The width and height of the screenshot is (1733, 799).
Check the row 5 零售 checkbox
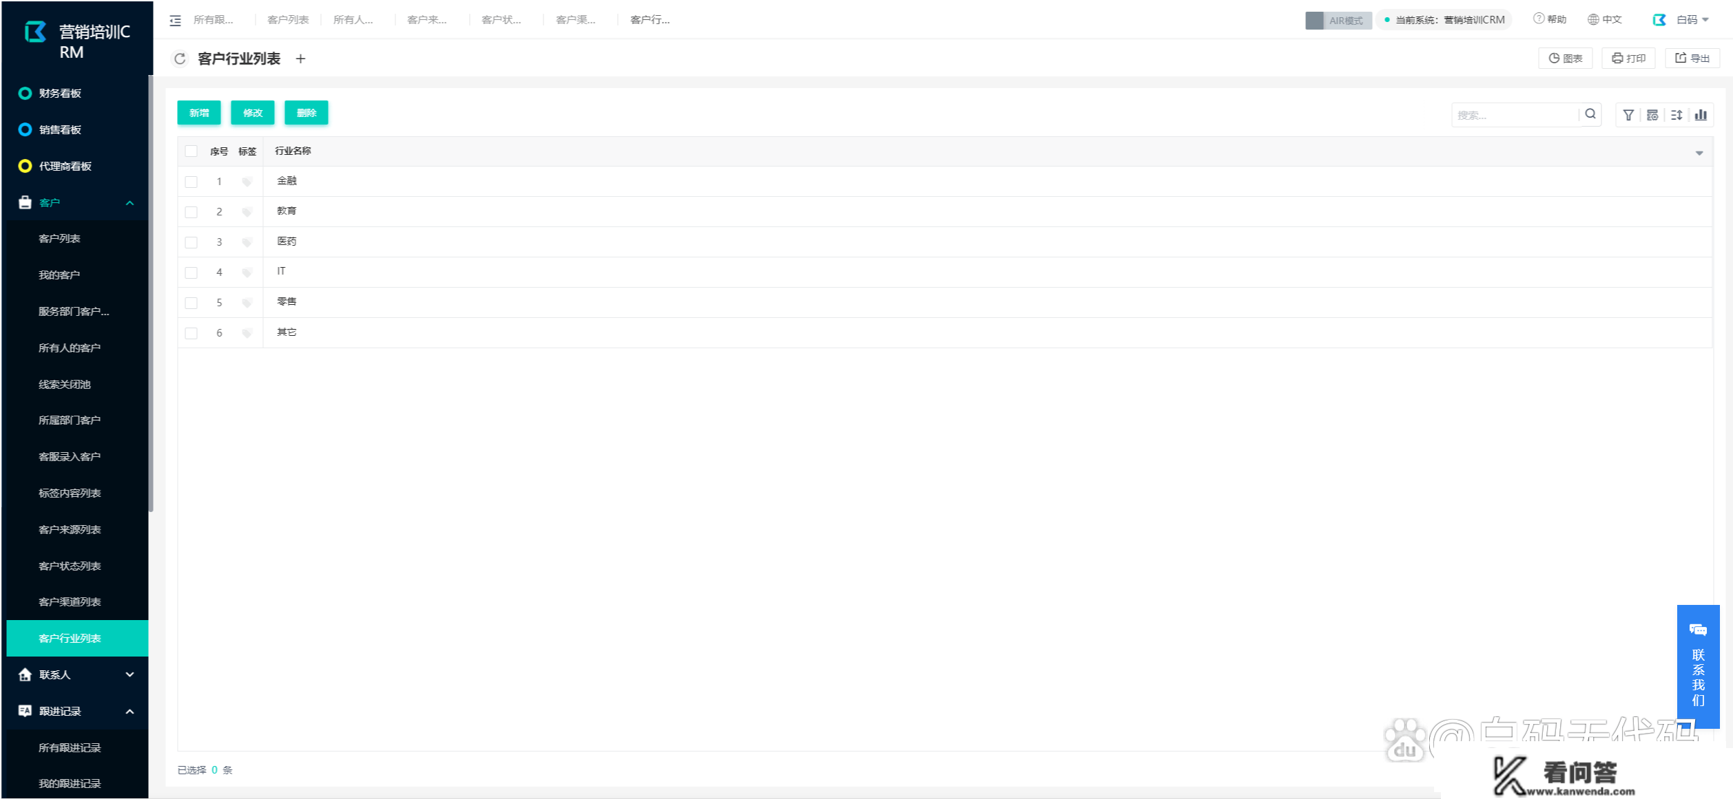[191, 303]
